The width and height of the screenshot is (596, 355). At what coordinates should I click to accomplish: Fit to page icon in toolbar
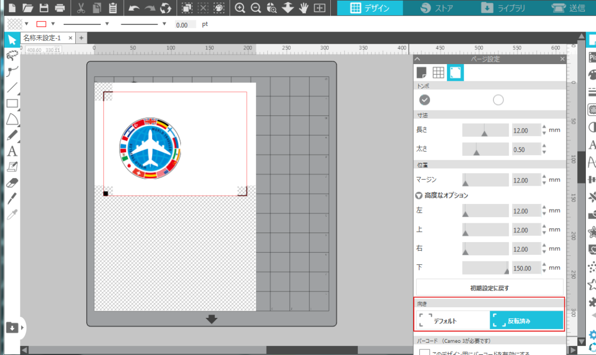[x=319, y=8]
